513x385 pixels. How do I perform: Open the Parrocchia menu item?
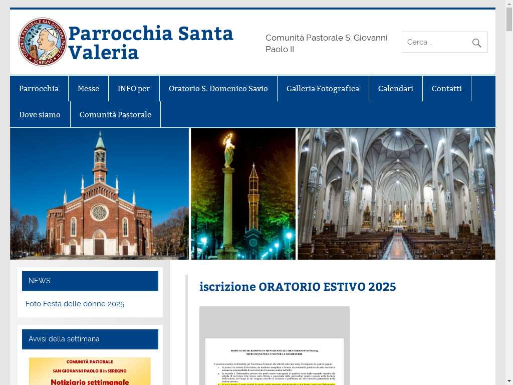click(x=39, y=88)
